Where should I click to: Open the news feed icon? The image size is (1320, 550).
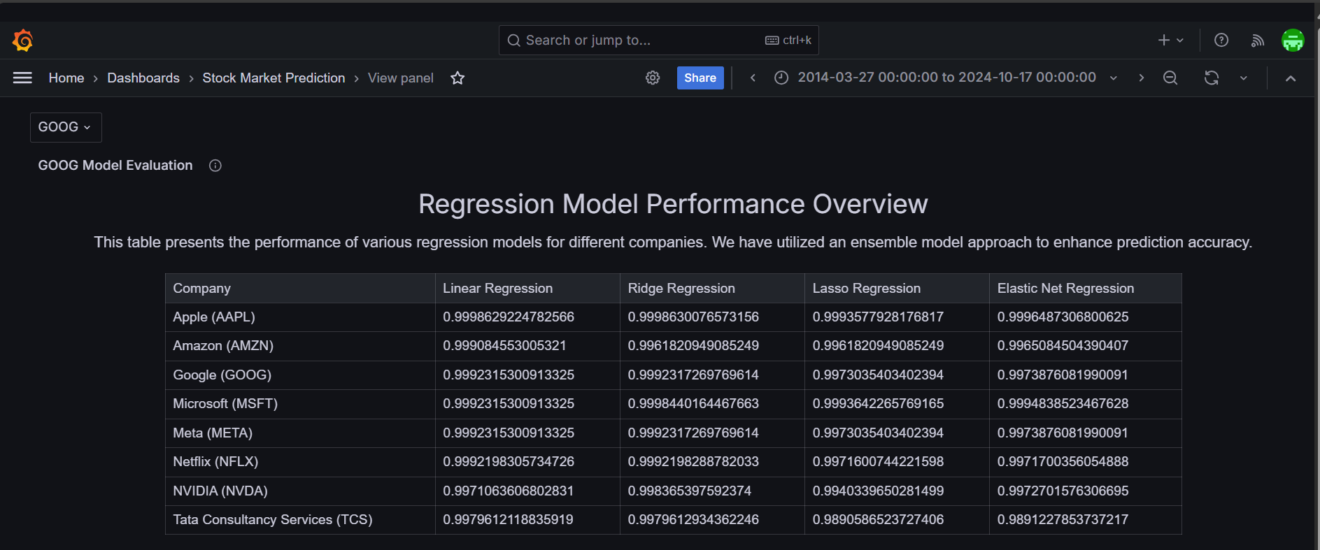1257,41
